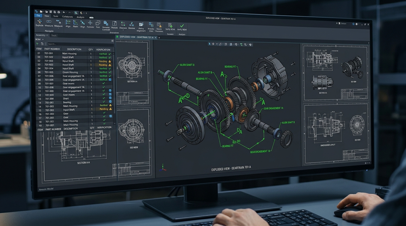Click the ribbon icon with the warning triangle
Screen dimensions: 406x226
click(x=159, y=25)
